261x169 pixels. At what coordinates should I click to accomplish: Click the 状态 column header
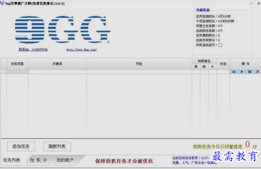[223, 64]
